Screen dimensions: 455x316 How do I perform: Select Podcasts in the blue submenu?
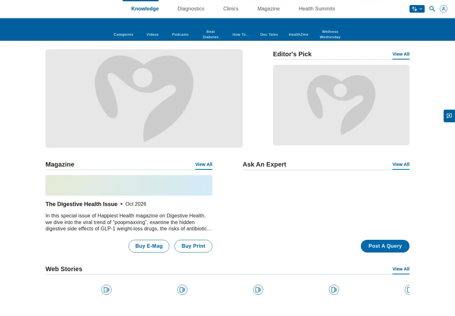180,34
